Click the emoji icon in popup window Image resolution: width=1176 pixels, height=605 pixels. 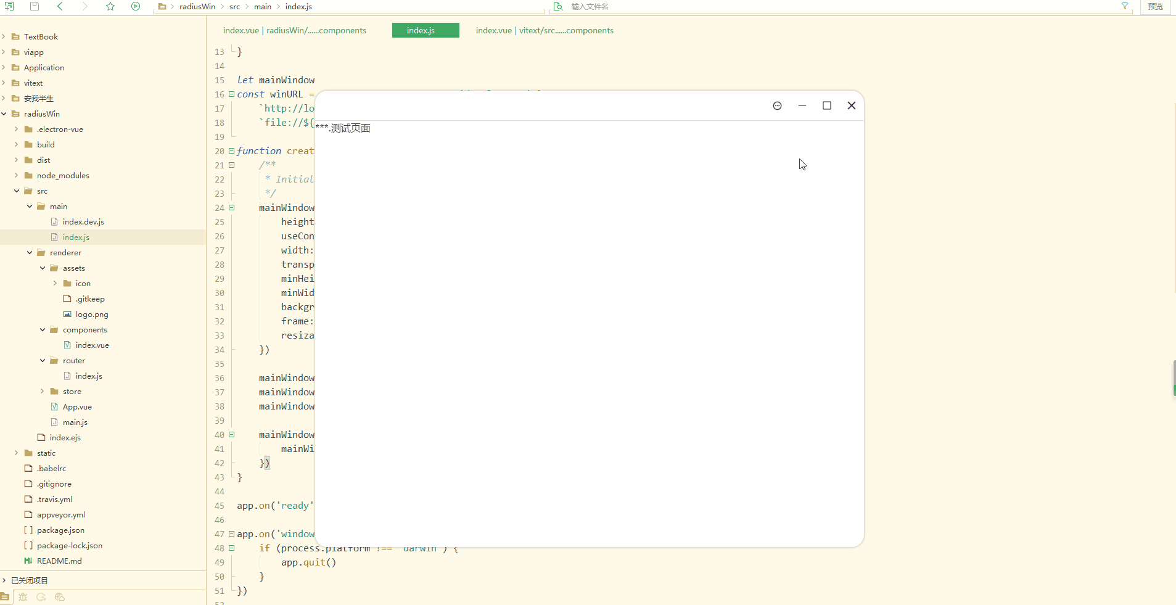tap(777, 105)
